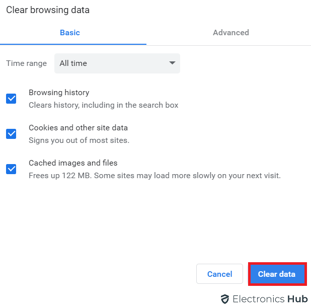The width and height of the screenshot is (311, 308).
Task: Click the Electronics Hub shield logo icon
Action: click(225, 299)
